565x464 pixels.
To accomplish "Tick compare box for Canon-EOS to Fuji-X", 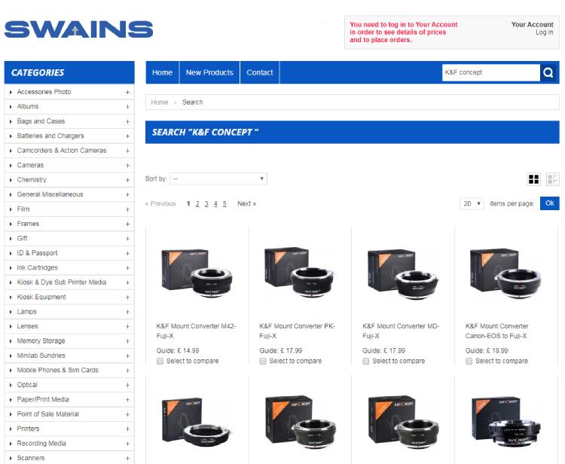I will point(469,362).
